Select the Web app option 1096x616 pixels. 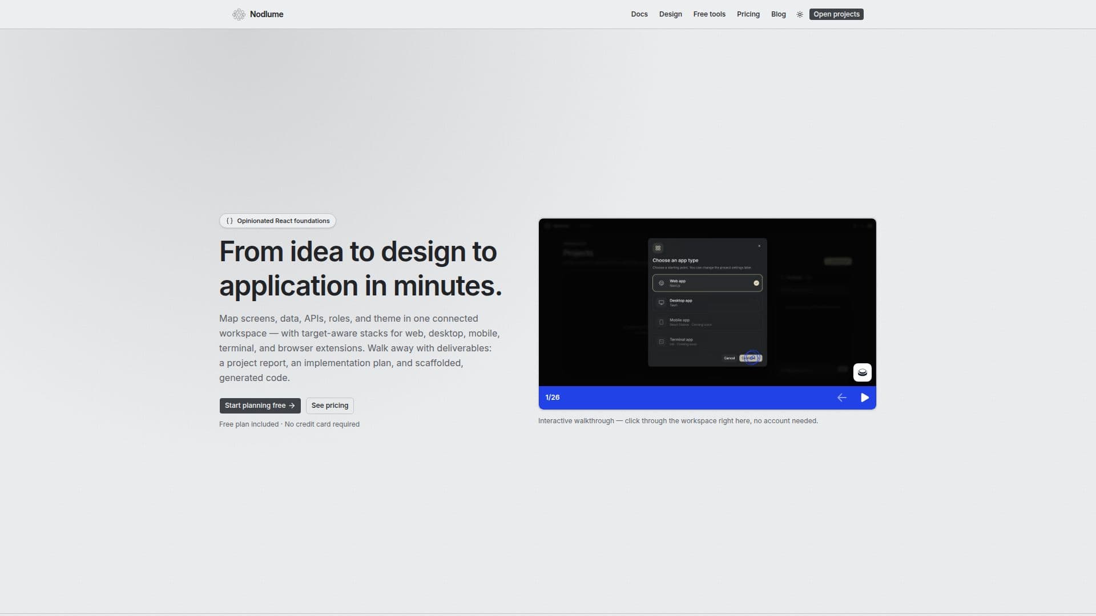point(707,283)
